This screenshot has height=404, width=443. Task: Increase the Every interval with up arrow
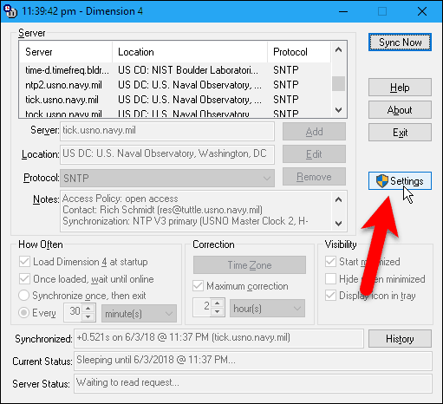pos(88,309)
